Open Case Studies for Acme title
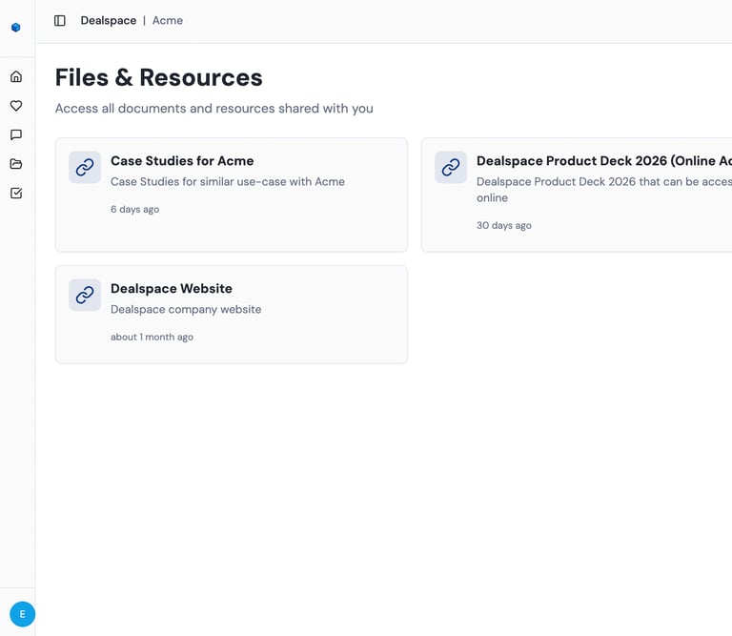The image size is (732, 636). (182, 160)
